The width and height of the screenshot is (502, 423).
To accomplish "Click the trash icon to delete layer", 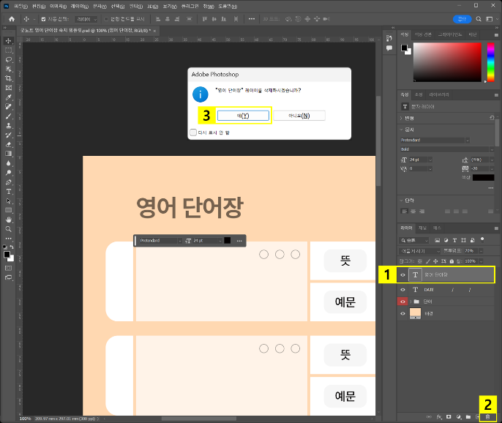I will click(x=488, y=416).
